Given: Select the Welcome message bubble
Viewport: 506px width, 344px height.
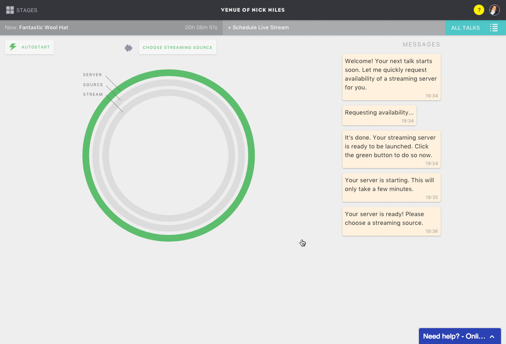Looking at the screenshot, I should click(391, 77).
